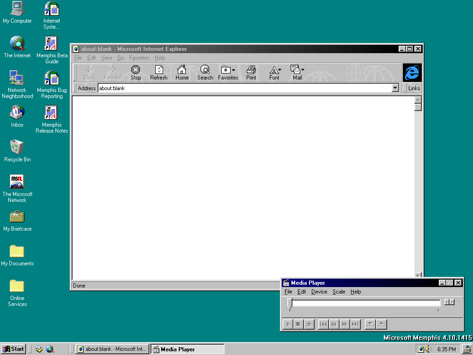This screenshot has height=355, width=473.
Task: Open the Go menu in Internet Explorer
Action: [121, 58]
